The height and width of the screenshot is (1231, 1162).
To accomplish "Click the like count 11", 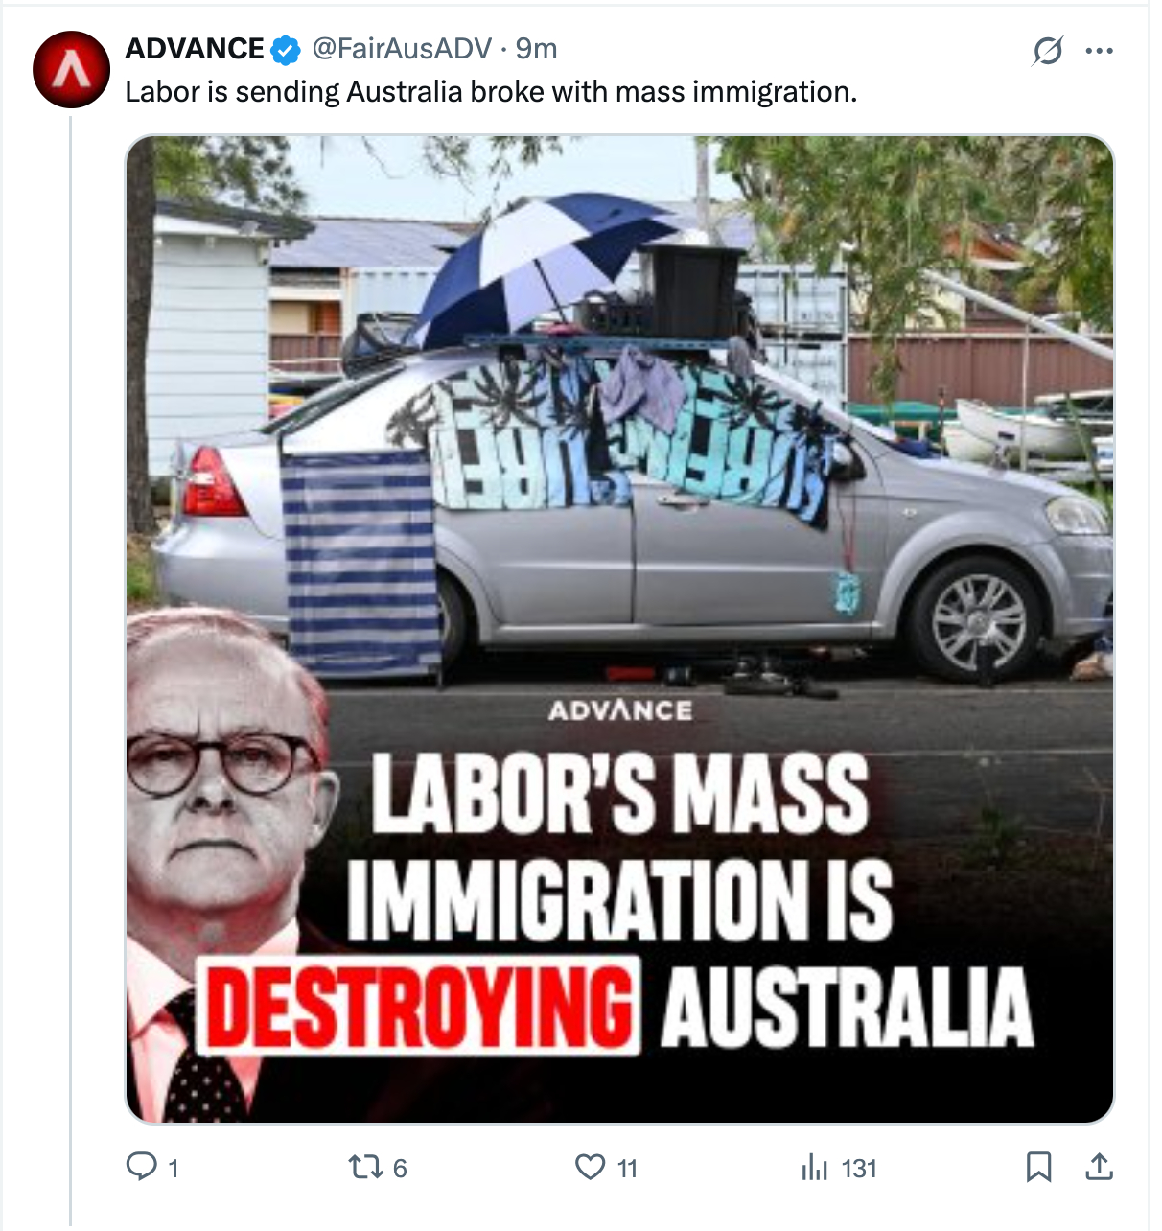I will click(x=627, y=1168).
